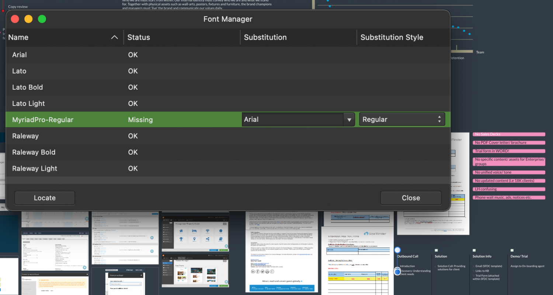The width and height of the screenshot is (553, 295).
Task: Click the green zoom window button
Action: (x=42, y=19)
